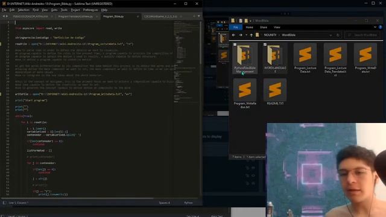
Task: Open Sublime Text Edit menu
Action: click(x=12, y=10)
